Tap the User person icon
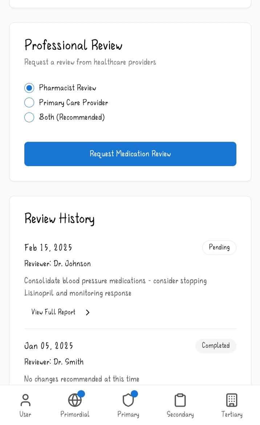 25,400
